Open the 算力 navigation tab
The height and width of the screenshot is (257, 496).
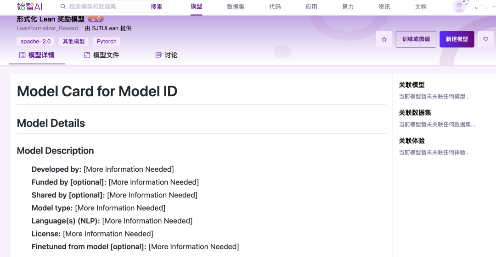348,6
